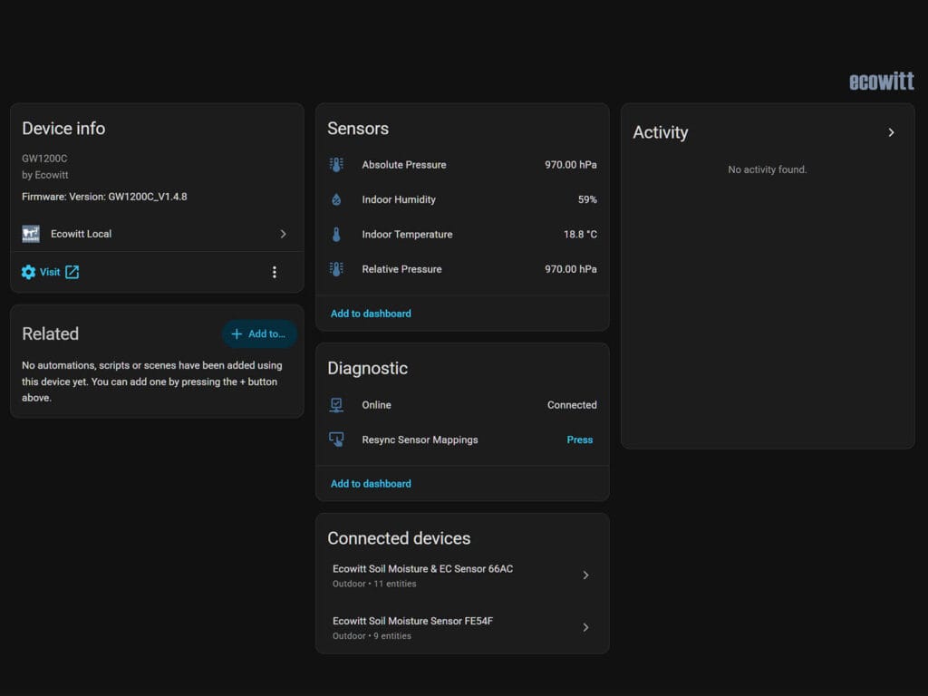The width and height of the screenshot is (928, 696).
Task: Click Add to dashboard under Diagnostic
Action: [x=371, y=484]
